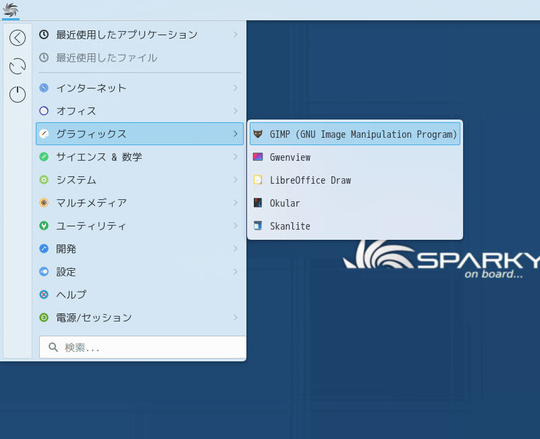
Task: Click the マルチメディア icon
Action: pos(44,203)
